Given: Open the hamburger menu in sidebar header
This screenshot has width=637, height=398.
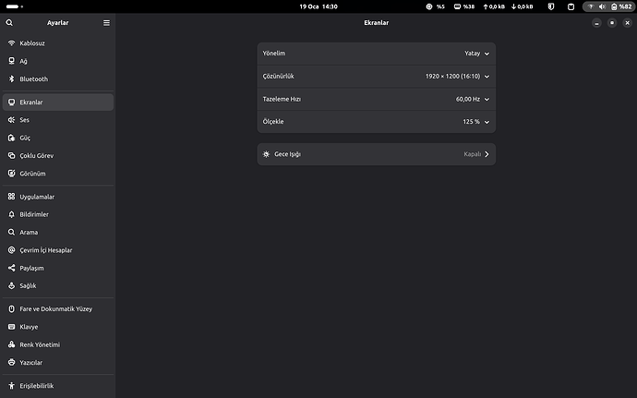Looking at the screenshot, I should 106,22.
